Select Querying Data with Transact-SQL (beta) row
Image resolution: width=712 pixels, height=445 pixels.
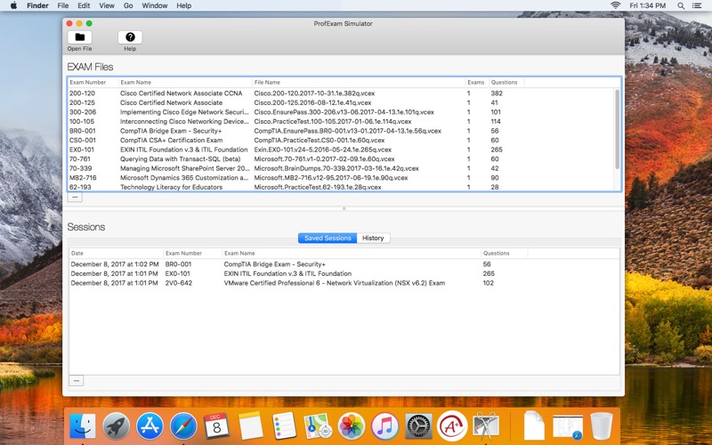(341, 159)
